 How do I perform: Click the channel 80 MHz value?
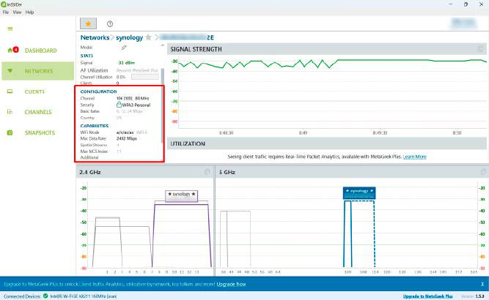133,98
